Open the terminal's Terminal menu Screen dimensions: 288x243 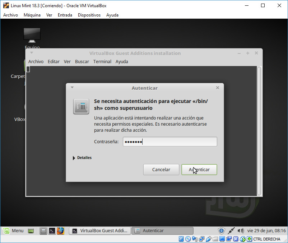102,61
